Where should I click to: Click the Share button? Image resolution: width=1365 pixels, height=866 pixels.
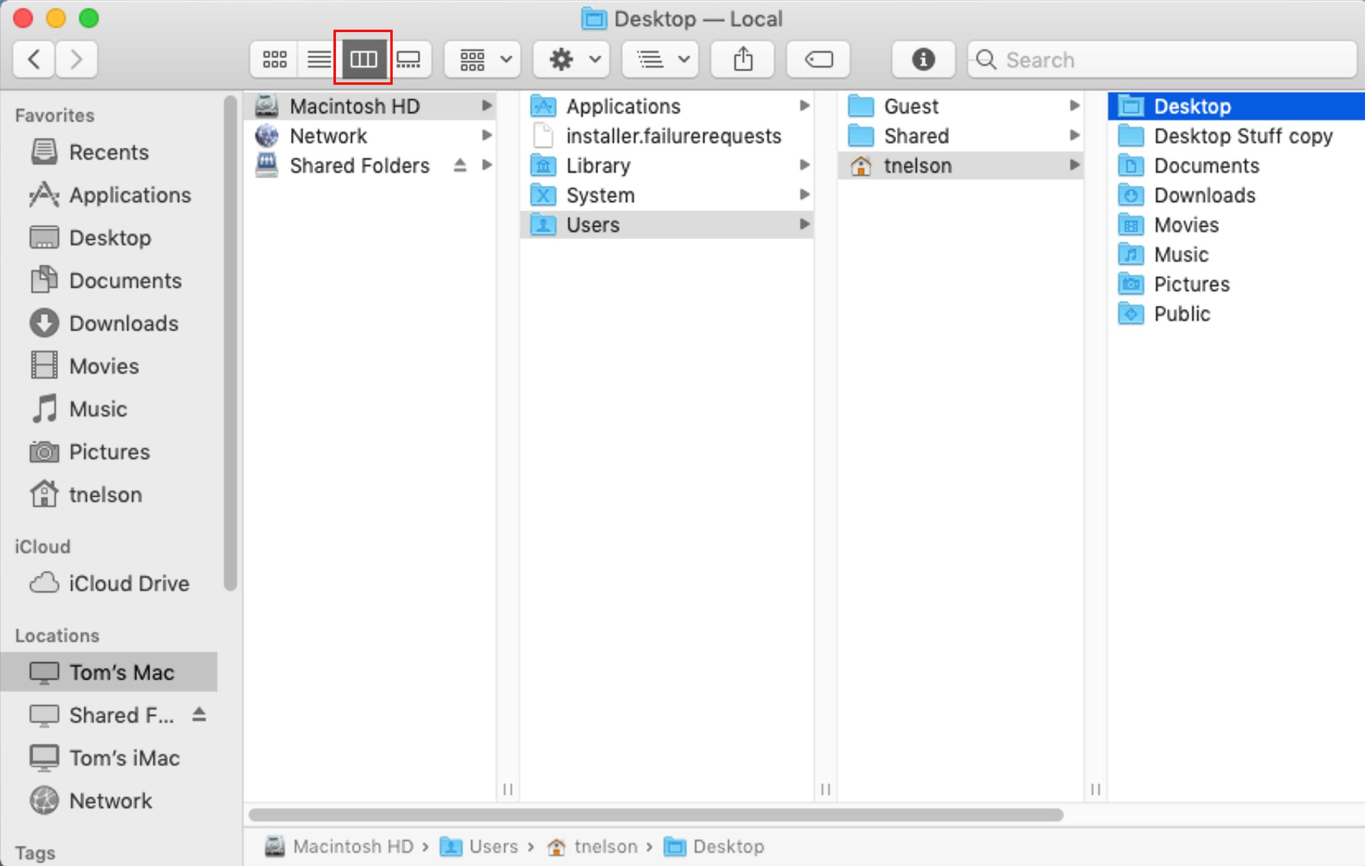coord(744,60)
